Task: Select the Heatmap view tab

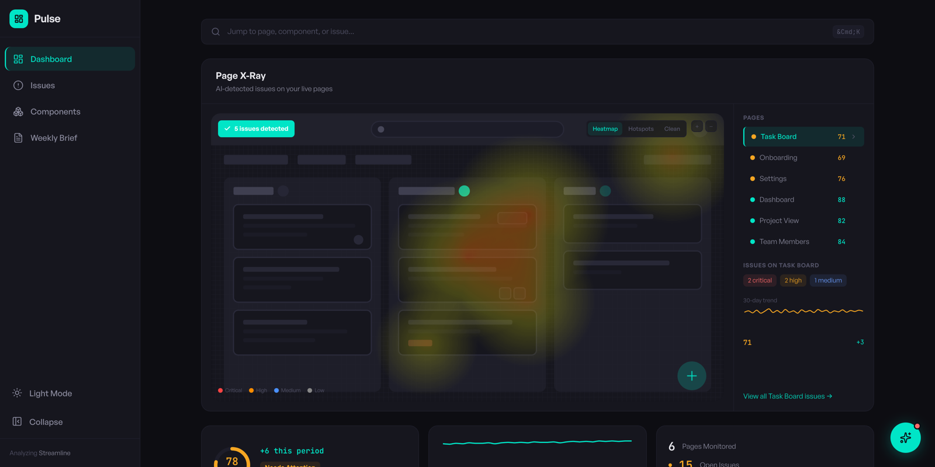Action: pyautogui.click(x=605, y=129)
